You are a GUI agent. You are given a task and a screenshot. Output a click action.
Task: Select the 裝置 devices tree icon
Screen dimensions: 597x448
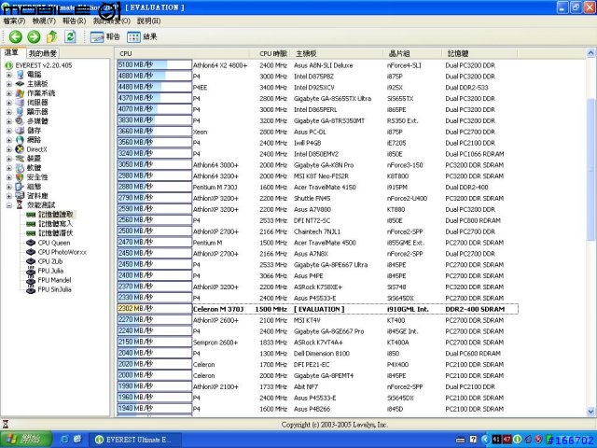click(x=21, y=159)
